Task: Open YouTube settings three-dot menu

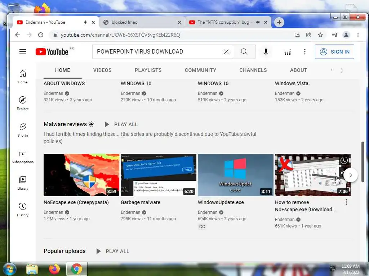Action: (305, 52)
